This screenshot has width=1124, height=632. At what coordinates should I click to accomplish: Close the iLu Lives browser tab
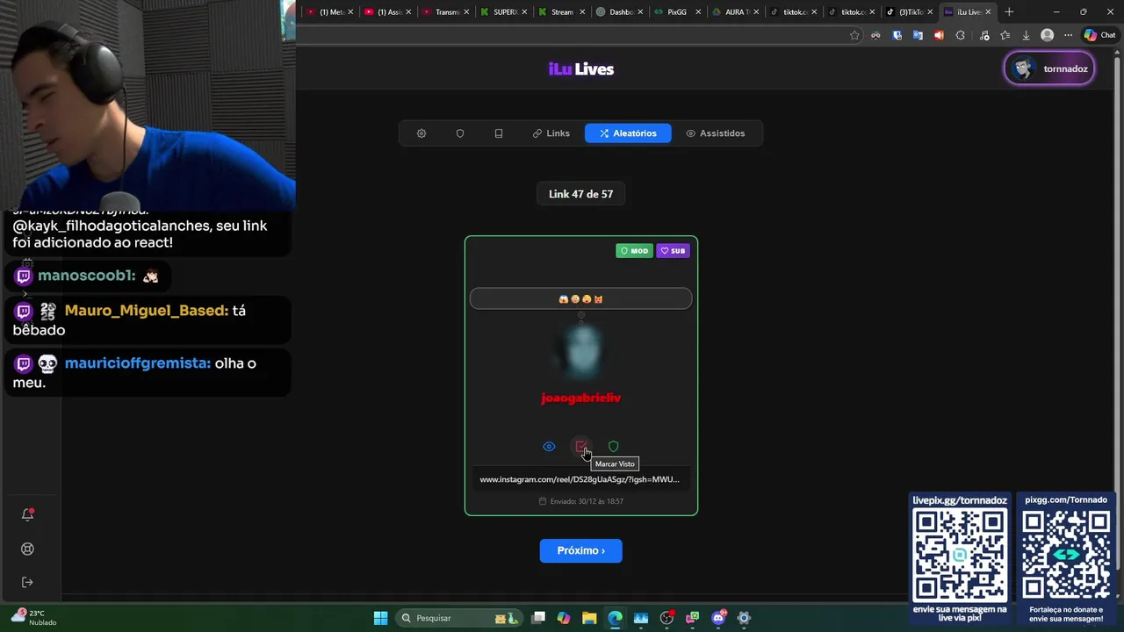(x=988, y=12)
